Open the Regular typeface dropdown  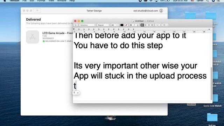click(x=104, y=25)
